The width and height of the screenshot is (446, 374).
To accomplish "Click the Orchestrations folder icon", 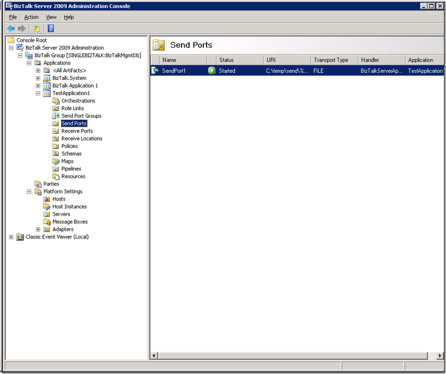I will [56, 101].
